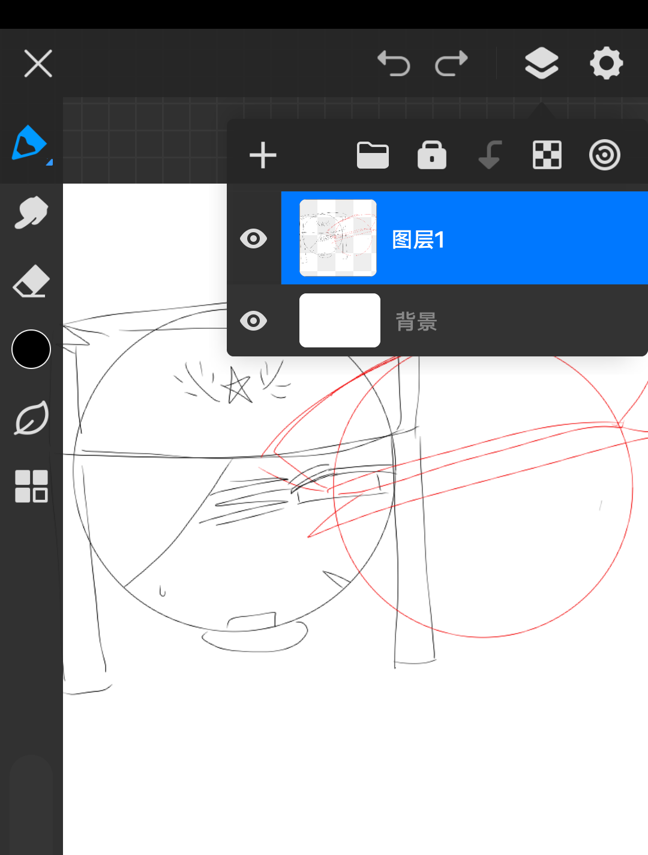Undo the last stroke
648x855 pixels.
tap(394, 63)
